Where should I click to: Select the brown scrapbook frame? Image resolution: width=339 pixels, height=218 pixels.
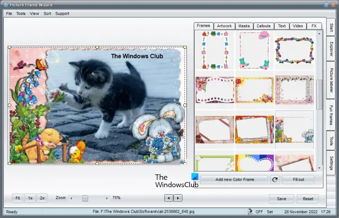point(215,129)
